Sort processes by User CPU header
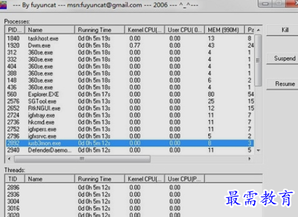The image size is (298, 217). click(x=184, y=30)
